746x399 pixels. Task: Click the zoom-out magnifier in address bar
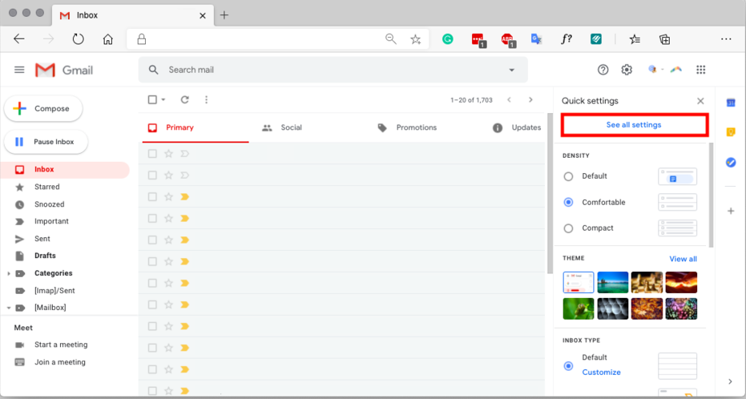(x=390, y=39)
